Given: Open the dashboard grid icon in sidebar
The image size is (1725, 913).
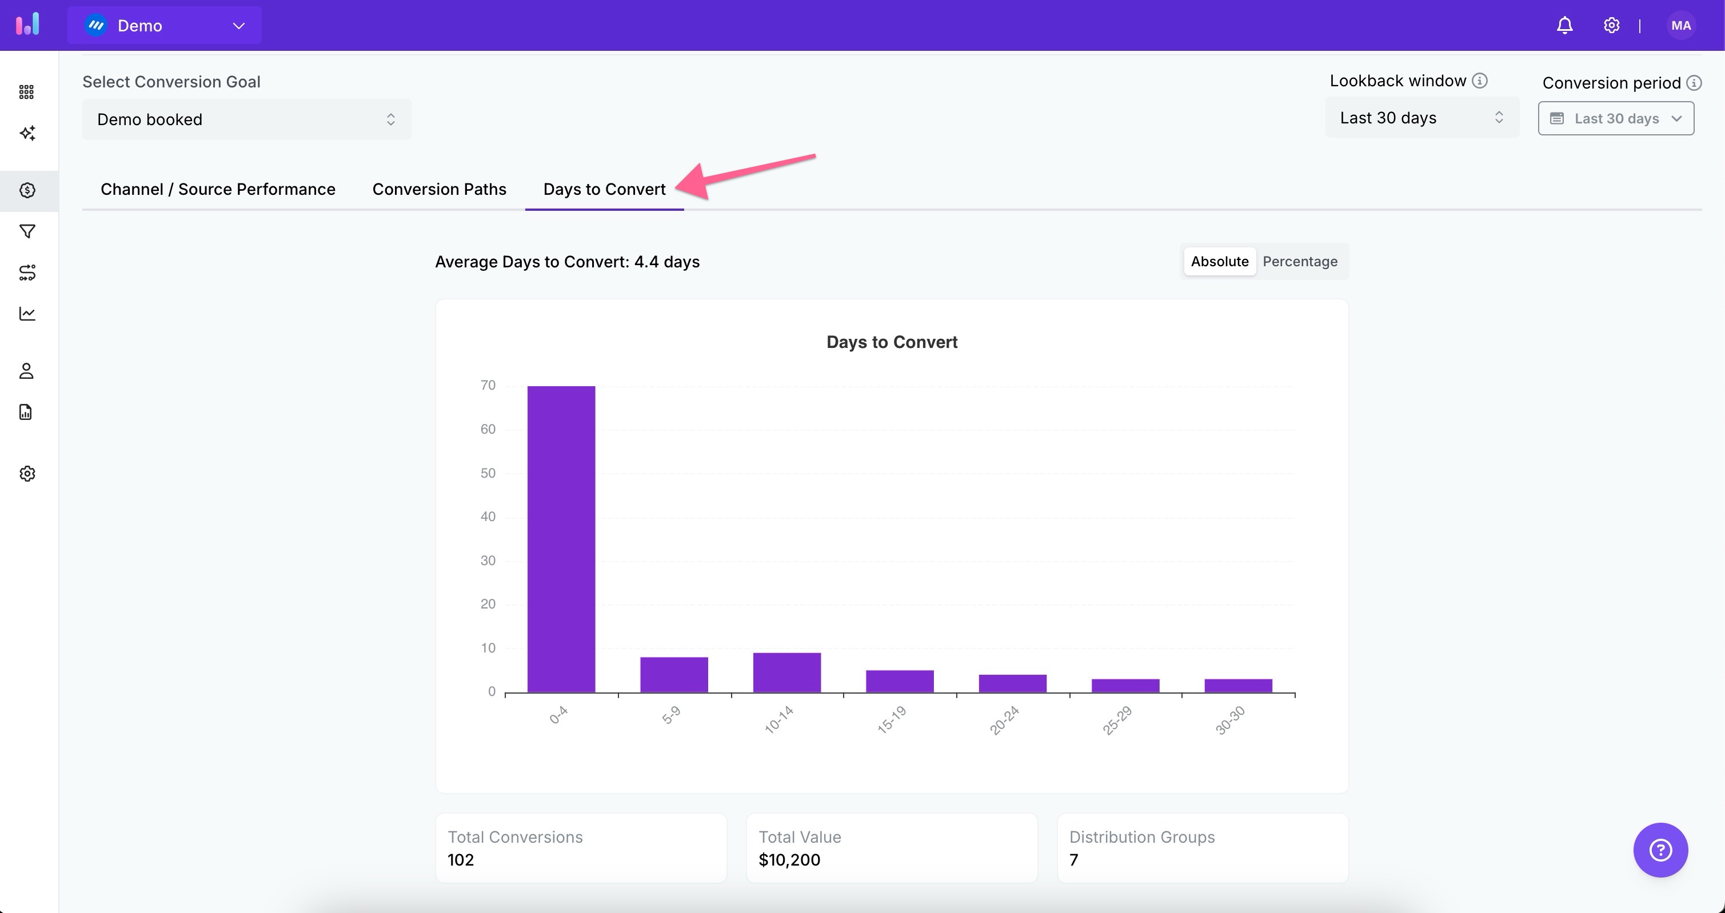Looking at the screenshot, I should point(27,92).
